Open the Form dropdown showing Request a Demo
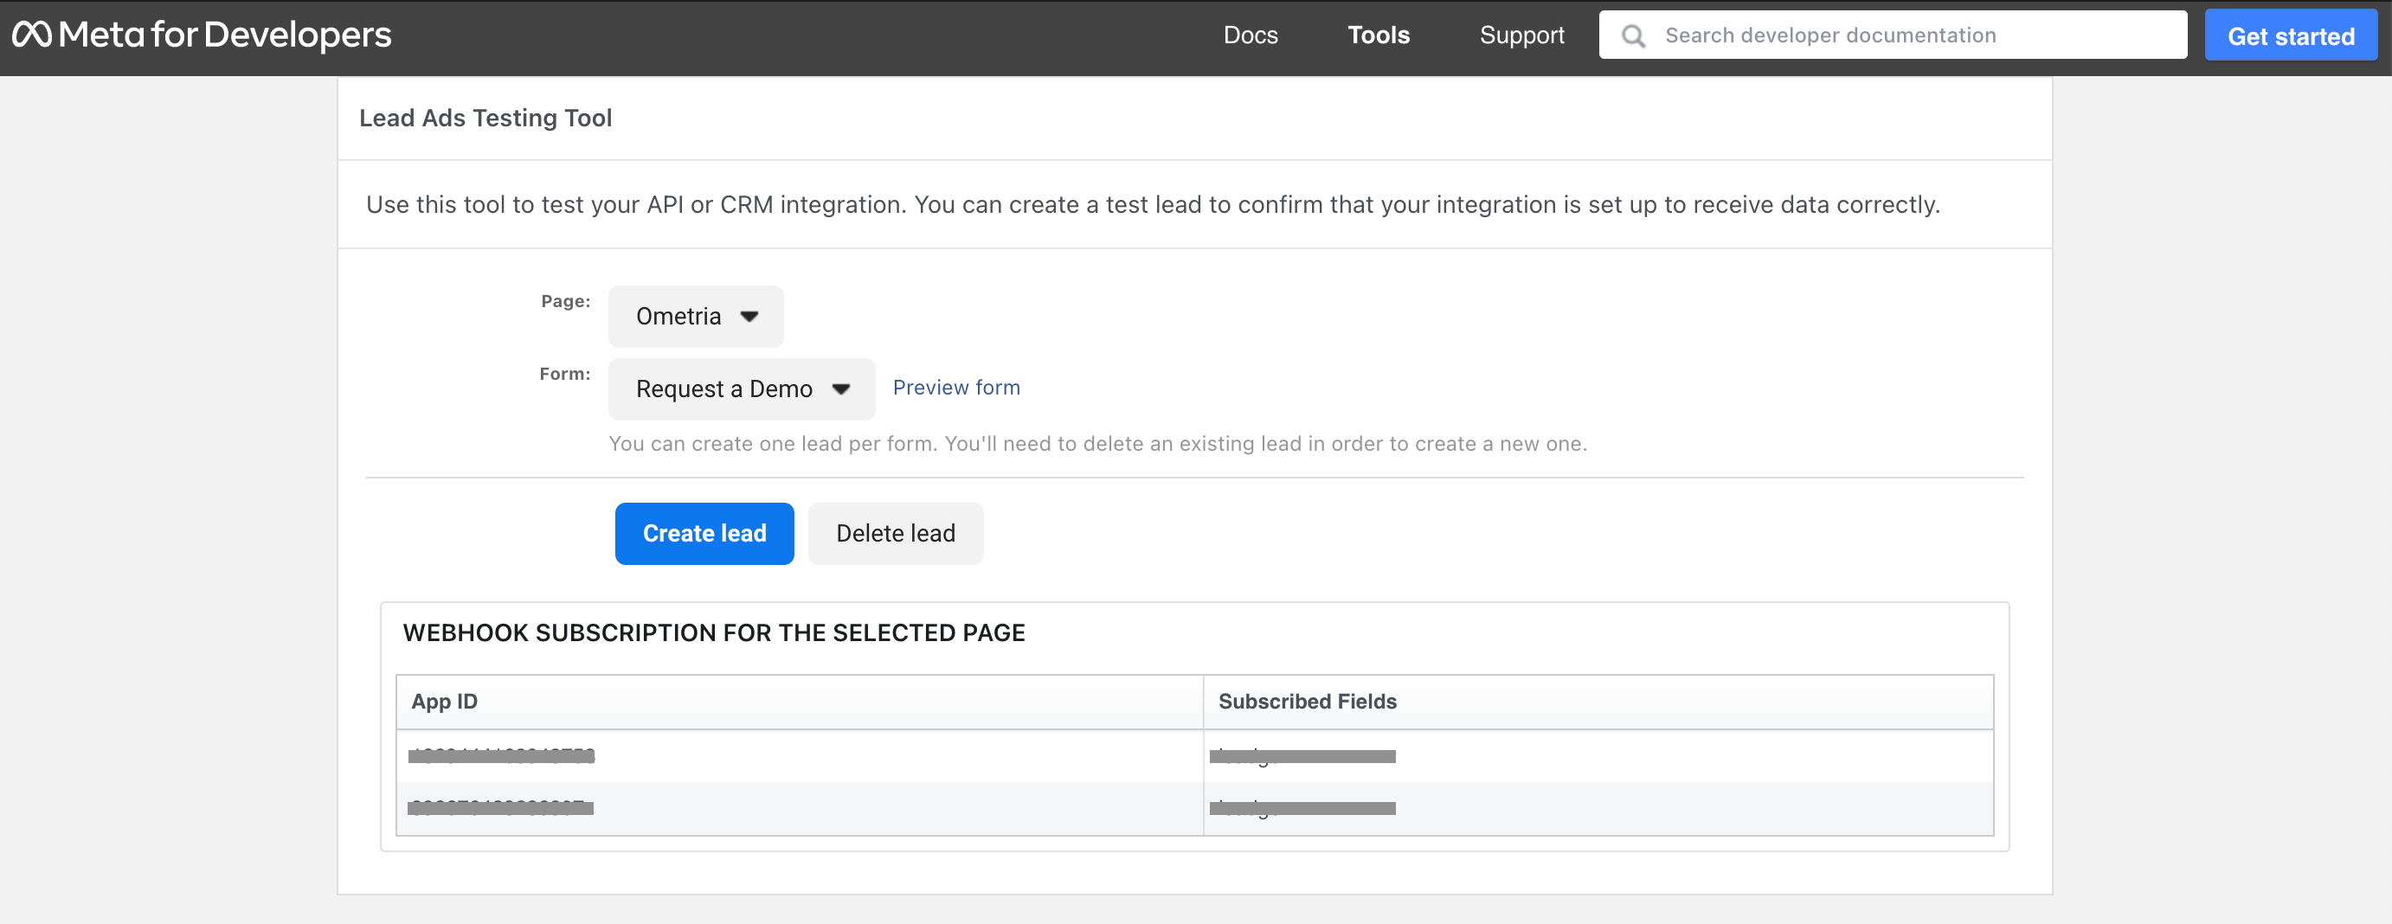This screenshot has height=924, width=2392. 741,389
